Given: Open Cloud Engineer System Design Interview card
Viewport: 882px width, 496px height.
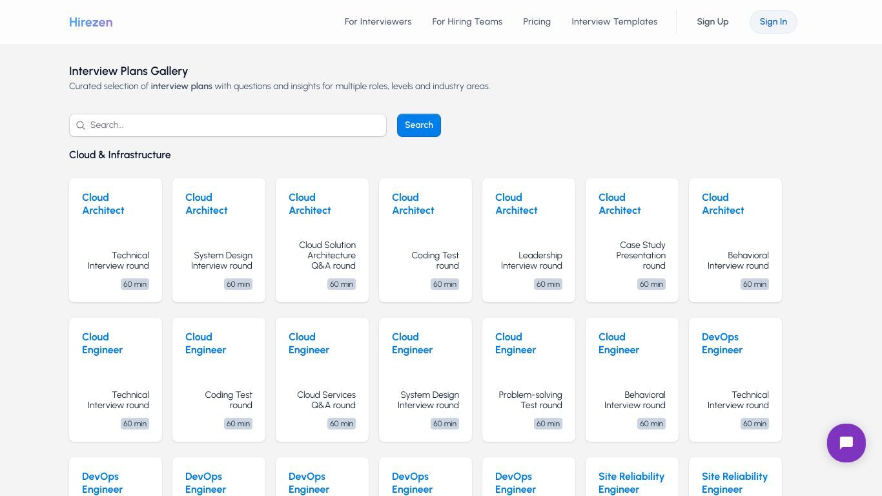Looking at the screenshot, I should coord(426,380).
